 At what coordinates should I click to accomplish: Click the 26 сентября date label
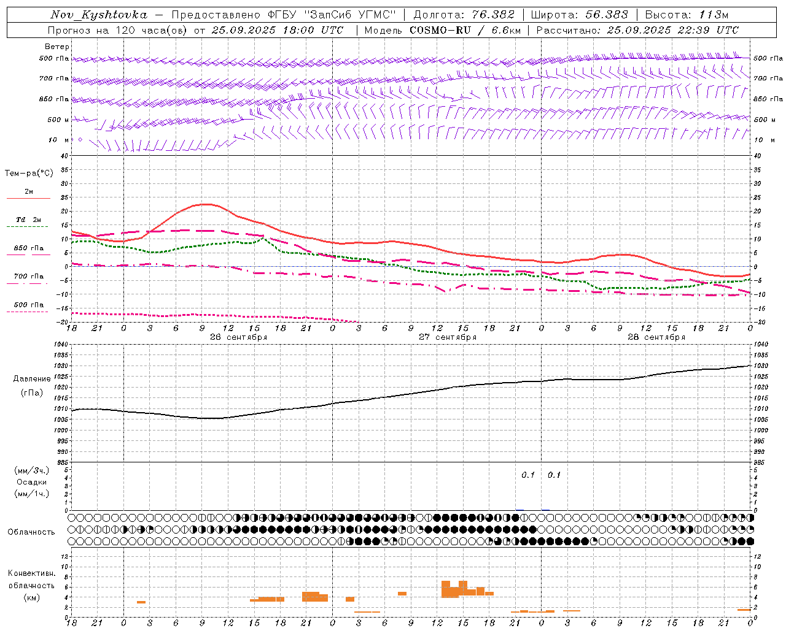(238, 337)
